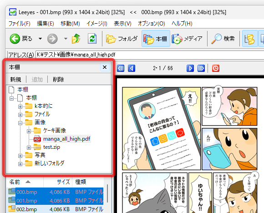The image size is (264, 213).
Task: Click the 追加 button in bookshelf panel
Action: (37, 79)
